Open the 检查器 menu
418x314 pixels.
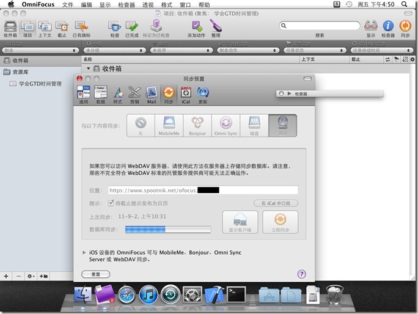click(127, 4)
